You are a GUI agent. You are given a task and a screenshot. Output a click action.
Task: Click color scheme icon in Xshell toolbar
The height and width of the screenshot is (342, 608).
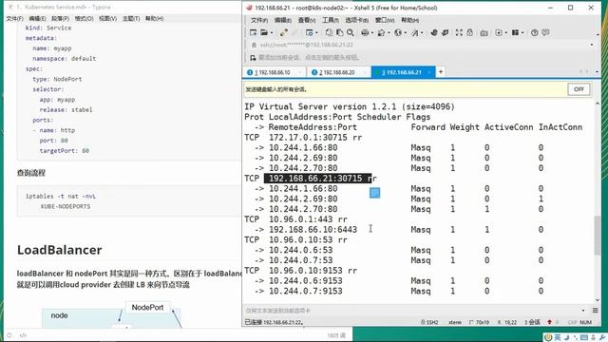381,32
